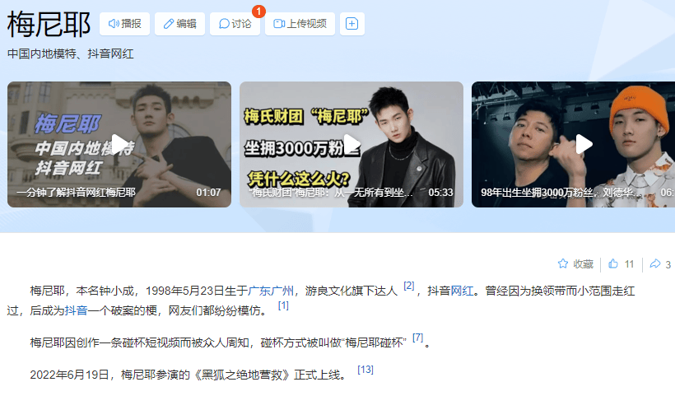
Task: Click the 上传视频 upload video button
Action: pos(300,24)
